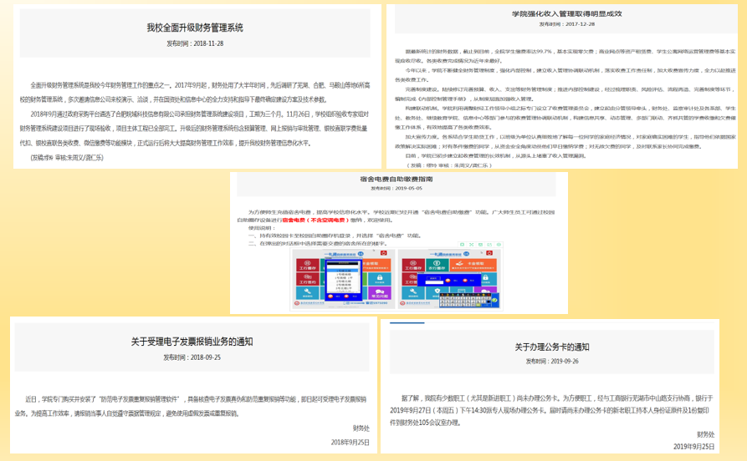Click publish date 2018-11-28
747x461 pixels.
(208, 43)
